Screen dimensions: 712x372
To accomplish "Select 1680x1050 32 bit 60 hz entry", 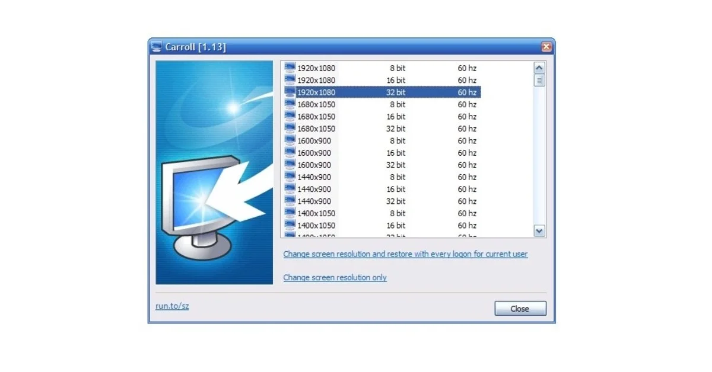I will click(x=382, y=129).
